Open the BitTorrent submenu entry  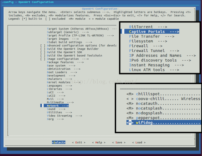tap(147, 27)
